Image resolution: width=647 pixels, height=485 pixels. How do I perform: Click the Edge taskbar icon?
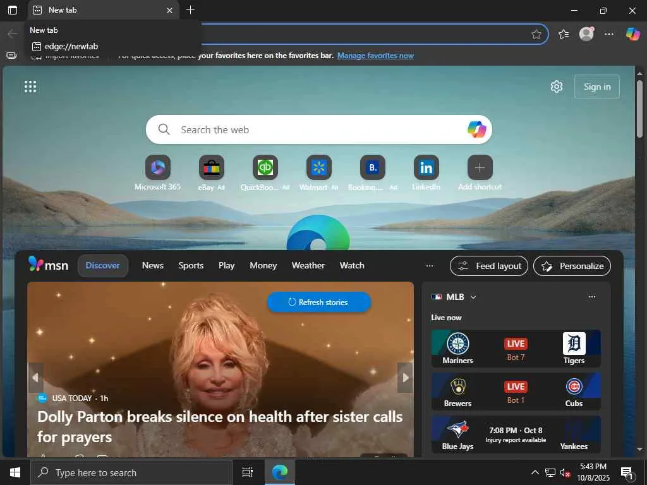280,472
